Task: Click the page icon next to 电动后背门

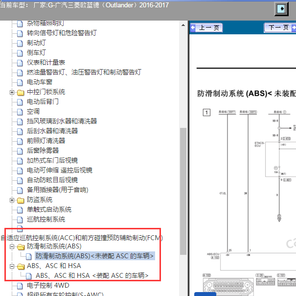Action: coord(20,102)
